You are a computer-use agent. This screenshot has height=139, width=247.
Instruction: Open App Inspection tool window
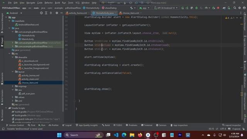179,125
